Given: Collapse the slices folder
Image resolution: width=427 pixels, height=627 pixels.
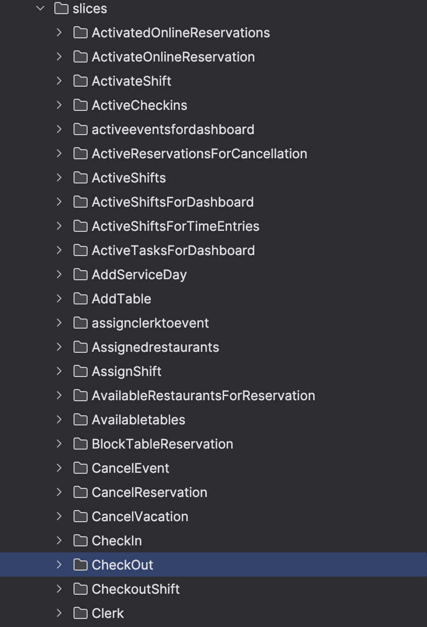Looking at the screenshot, I should (40, 9).
